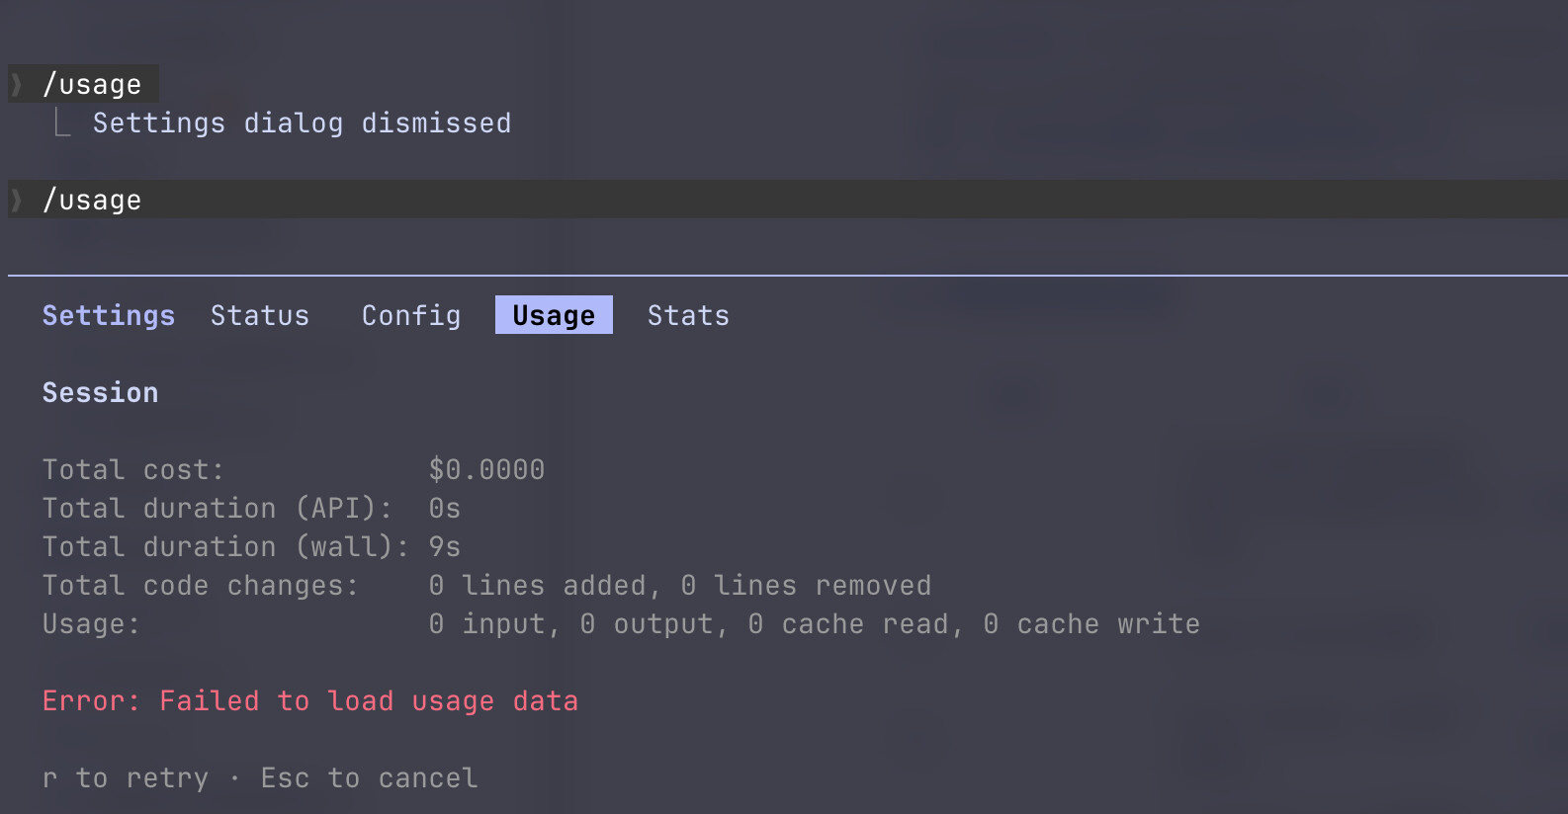Click the lines added and removed summary
Viewport: 1568px width, 814px height.
click(680, 585)
